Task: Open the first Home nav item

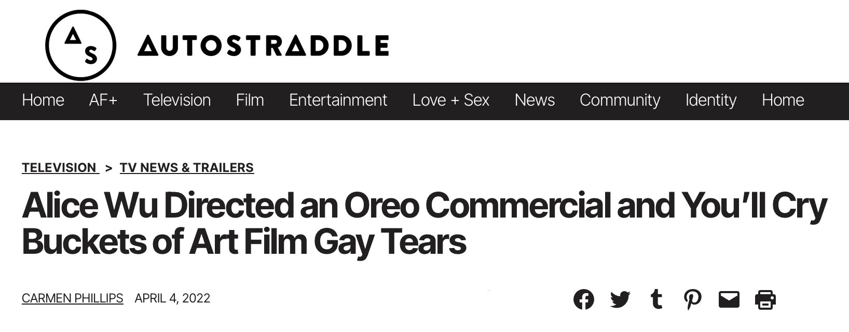Action: pyautogui.click(x=43, y=100)
